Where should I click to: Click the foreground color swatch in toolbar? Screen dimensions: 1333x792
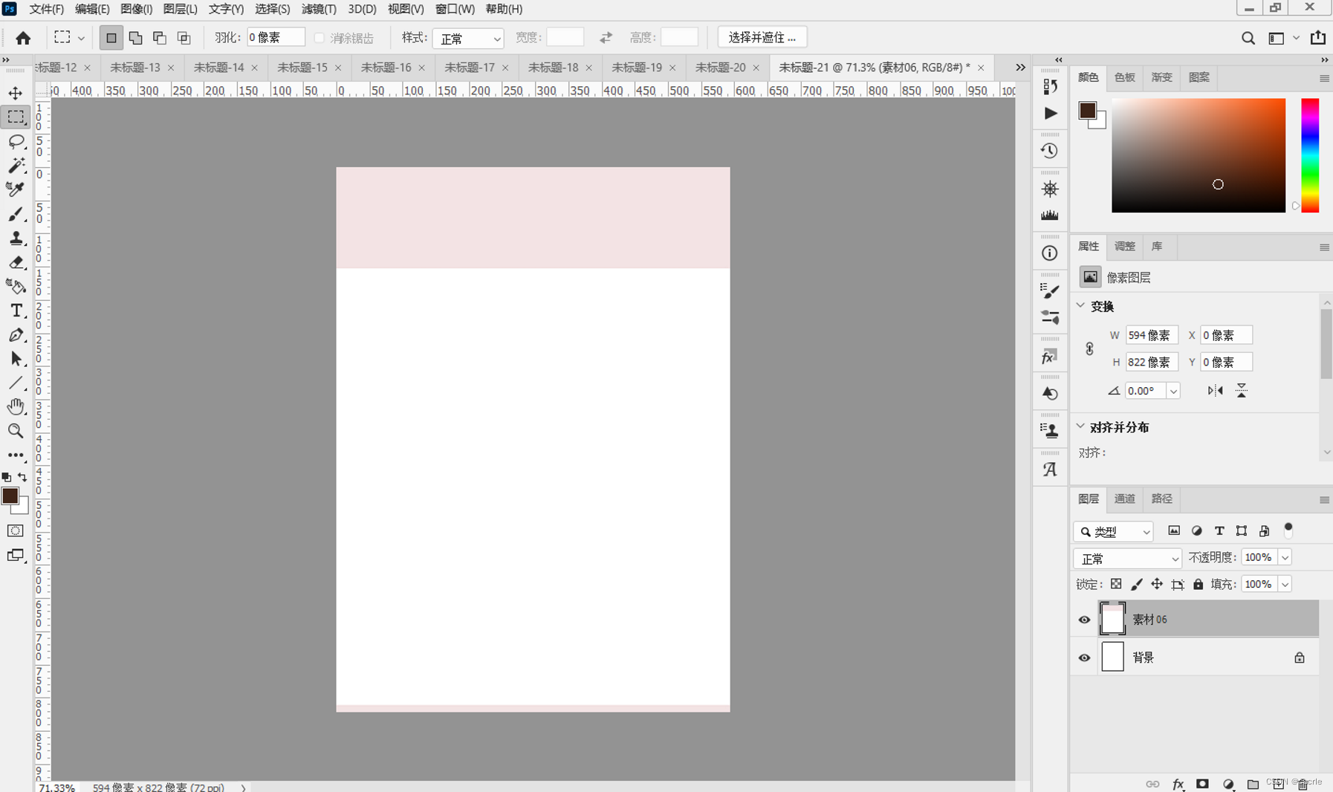pos(10,496)
